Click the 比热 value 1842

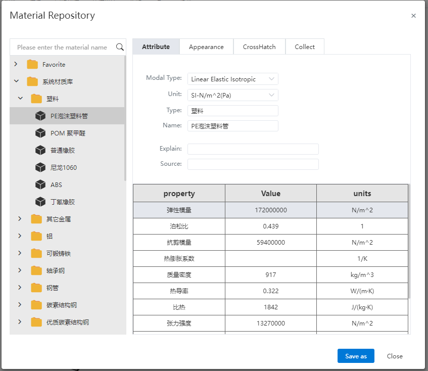tap(271, 307)
